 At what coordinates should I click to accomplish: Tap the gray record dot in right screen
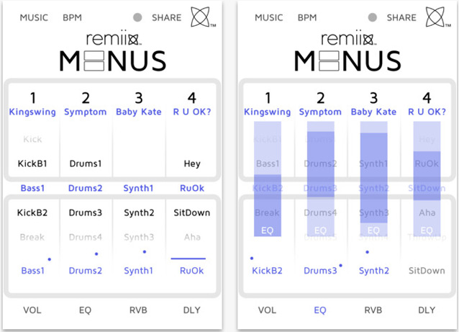click(x=372, y=17)
